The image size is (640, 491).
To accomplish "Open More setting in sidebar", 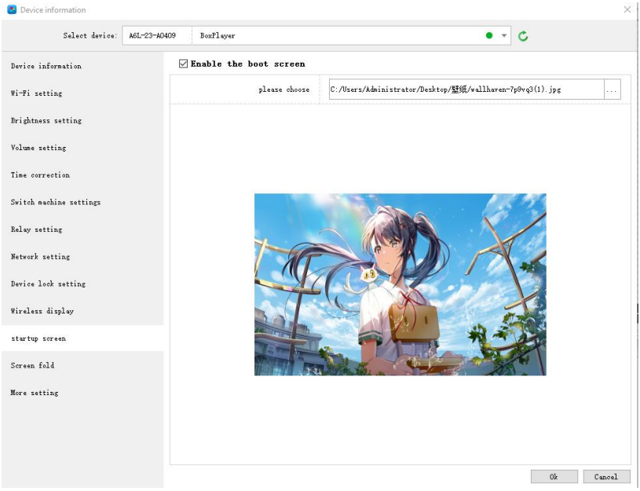I will pyautogui.click(x=82, y=393).
